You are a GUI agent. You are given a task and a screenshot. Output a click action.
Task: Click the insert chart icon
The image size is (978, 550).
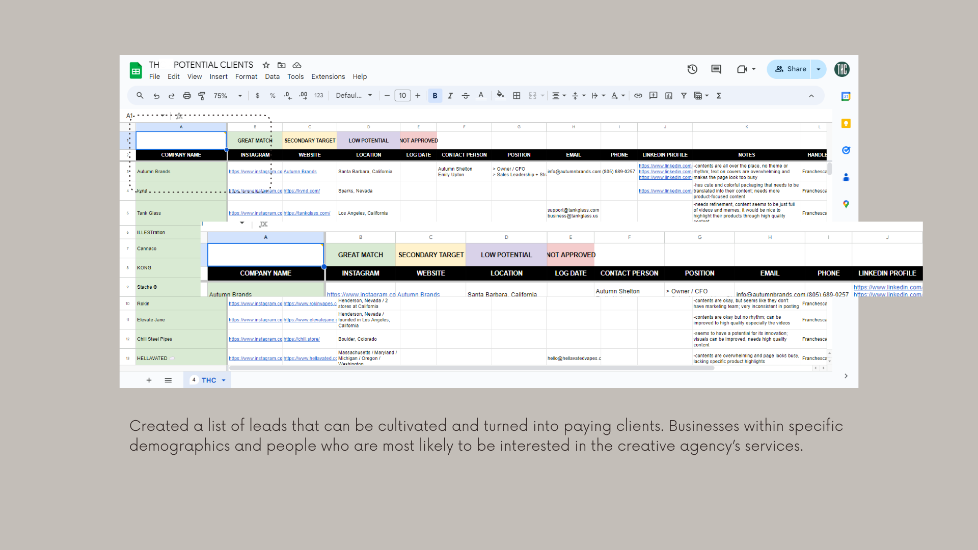(x=668, y=96)
